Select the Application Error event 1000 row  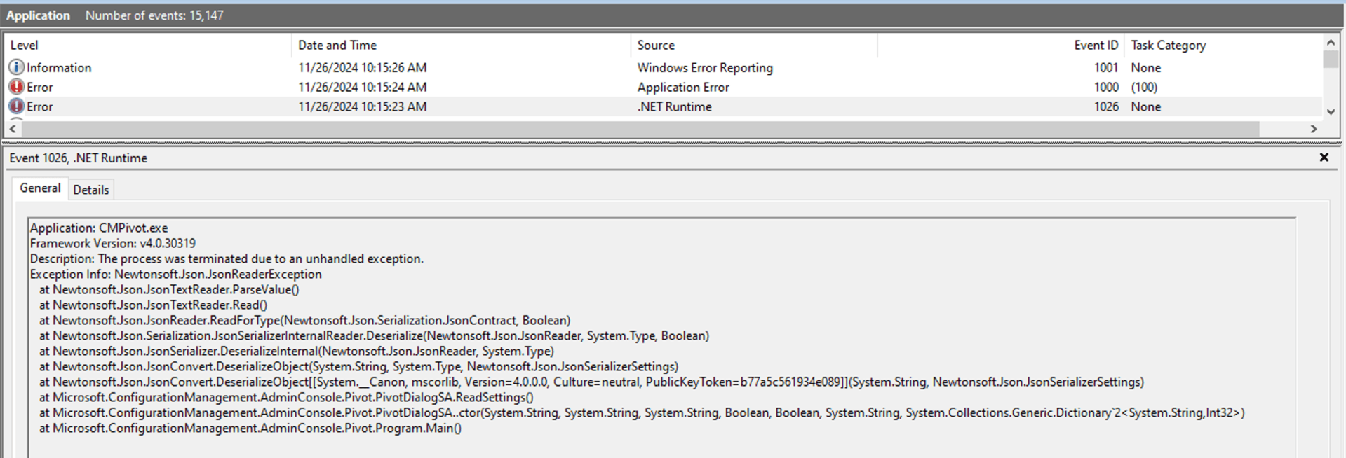(682, 88)
